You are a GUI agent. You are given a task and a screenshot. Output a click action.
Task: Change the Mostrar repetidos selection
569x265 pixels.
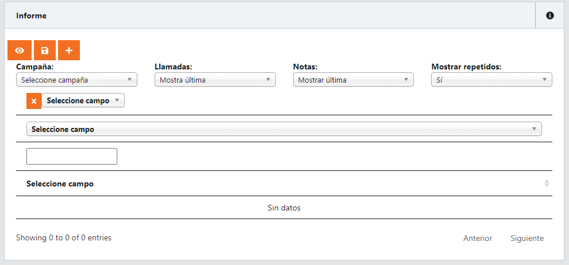click(x=491, y=80)
